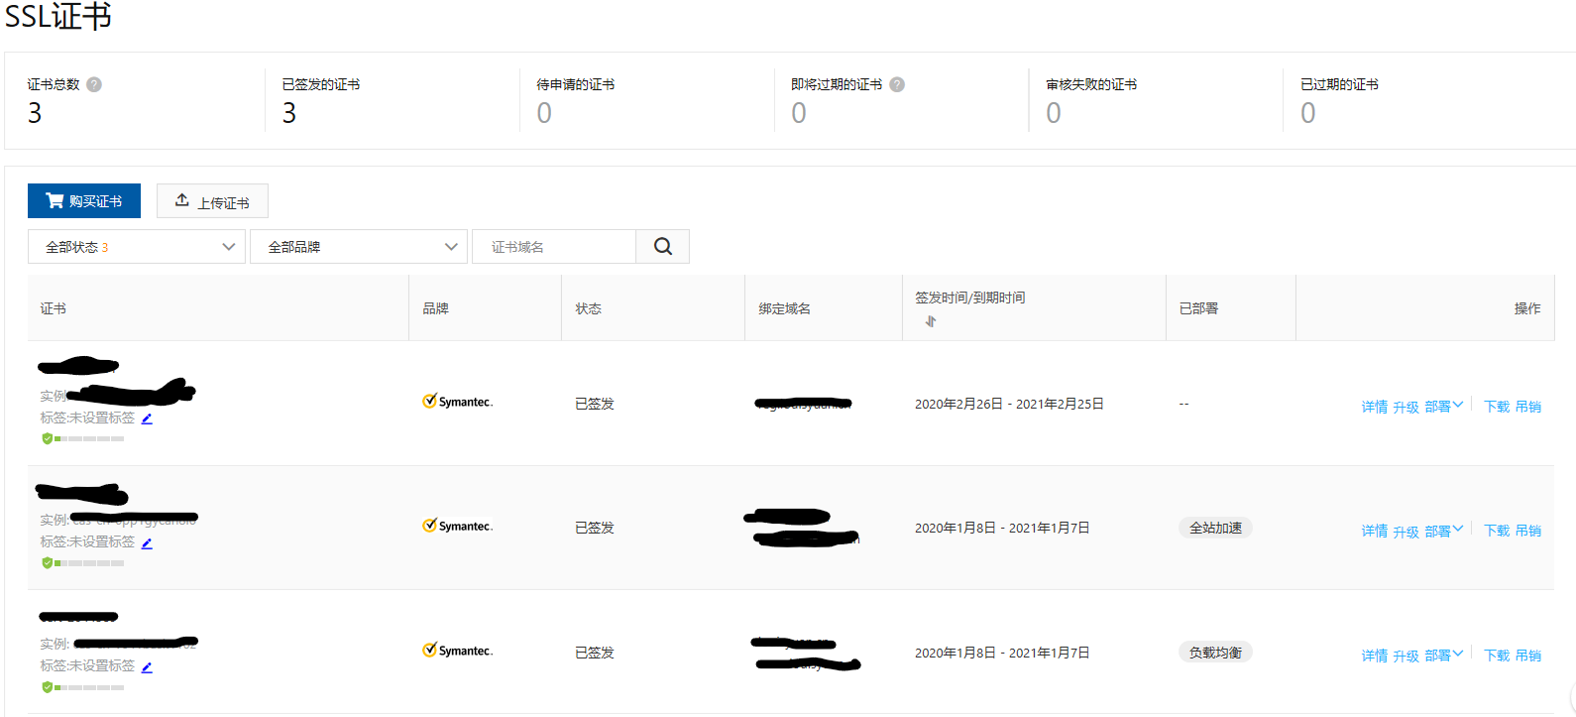Click green shield icon in 负载均衡 row
The image size is (1576, 717).
47,686
